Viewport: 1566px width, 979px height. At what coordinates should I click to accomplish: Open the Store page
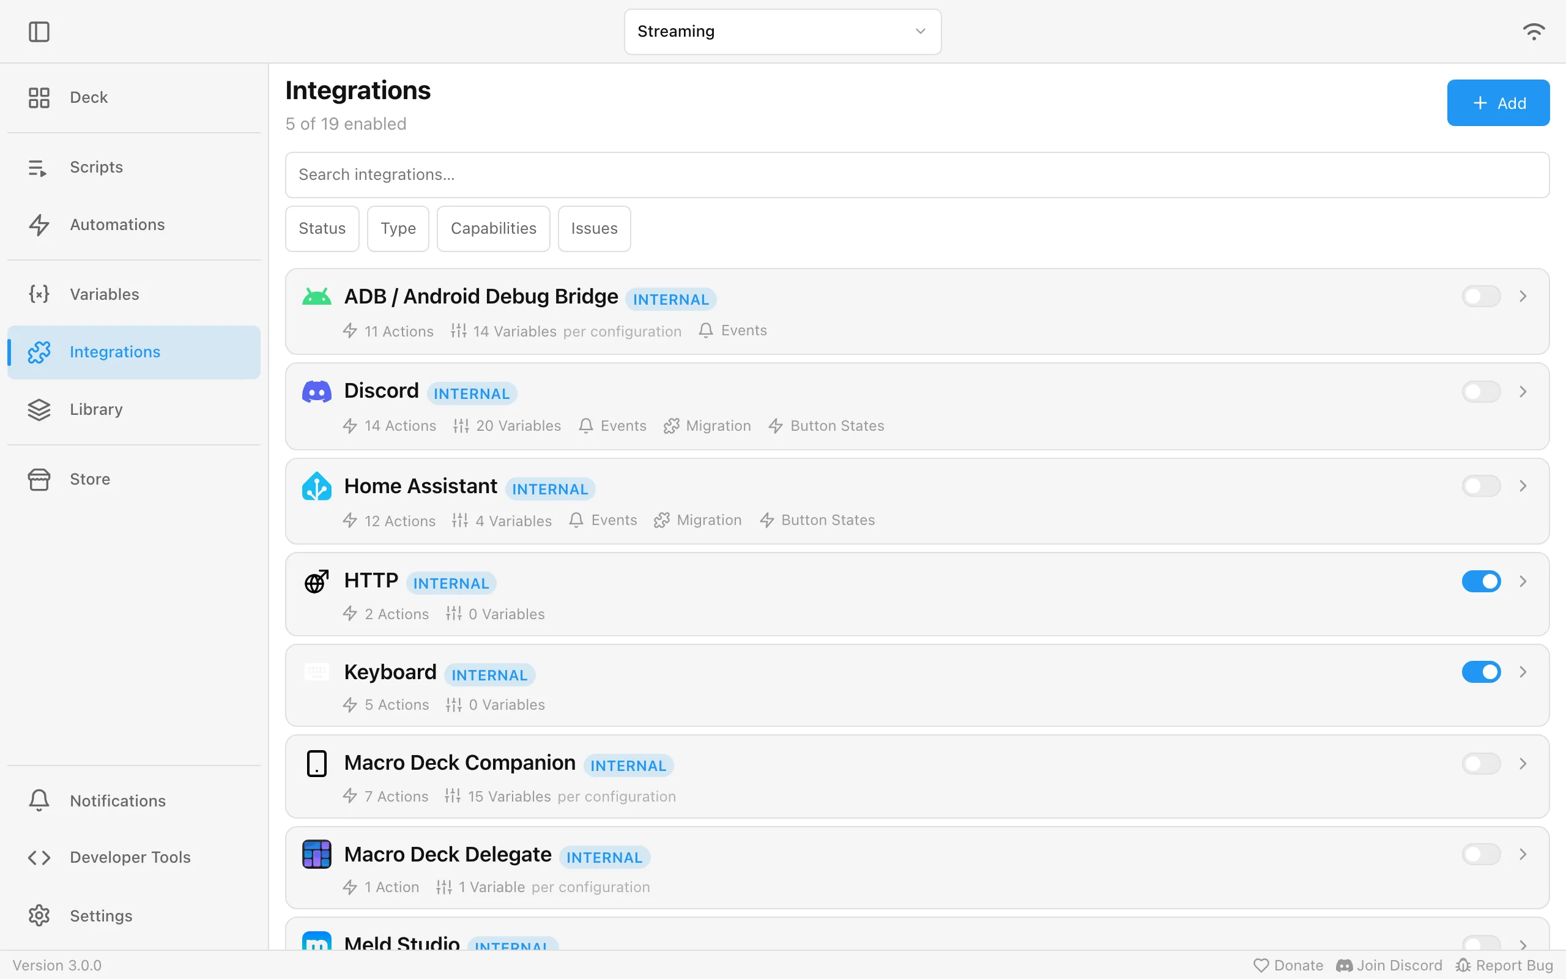(x=134, y=479)
